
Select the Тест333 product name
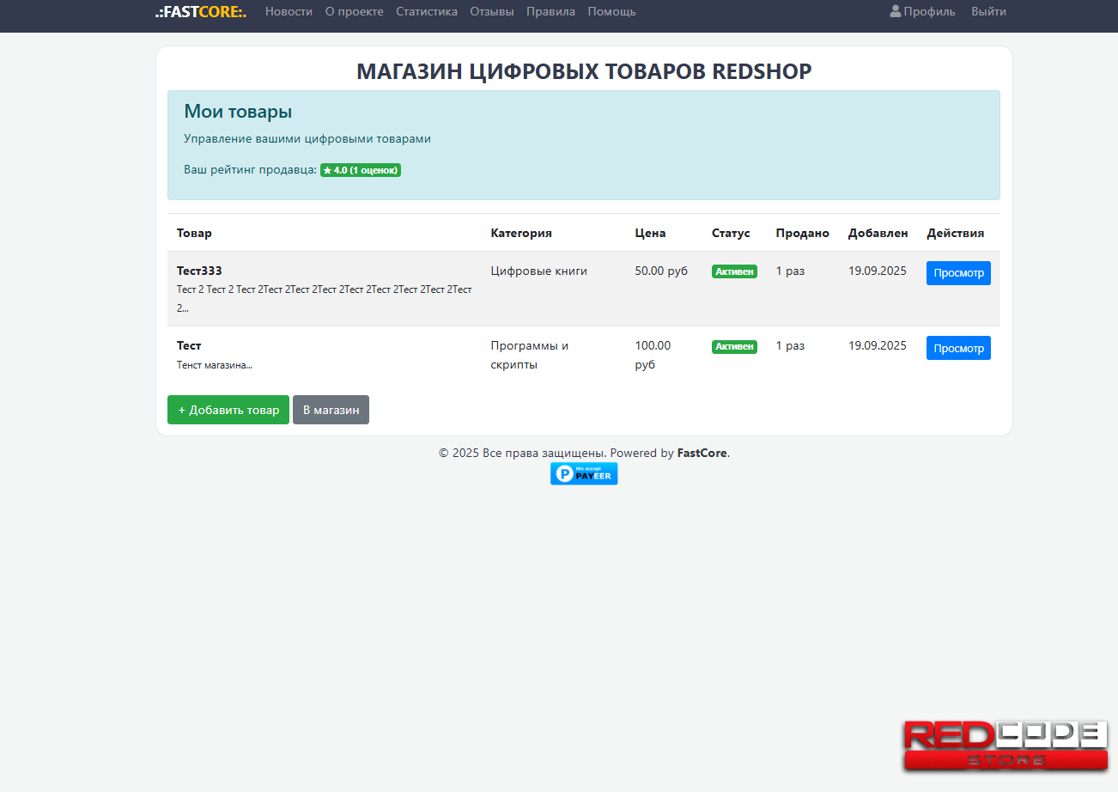tap(199, 271)
